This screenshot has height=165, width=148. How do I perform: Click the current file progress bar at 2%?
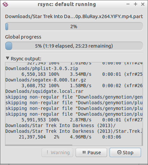click(74, 26)
